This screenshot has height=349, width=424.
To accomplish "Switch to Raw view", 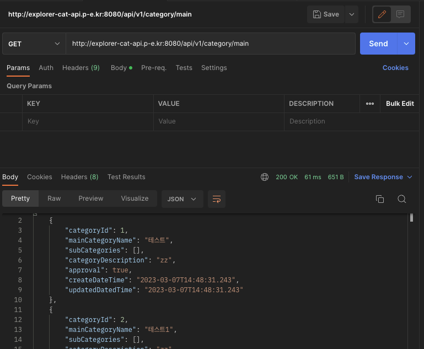I will tap(54, 198).
